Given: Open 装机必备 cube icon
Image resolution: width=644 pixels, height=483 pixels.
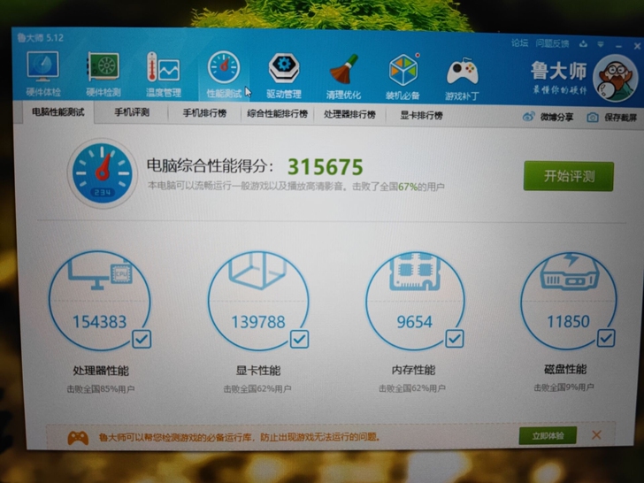Looking at the screenshot, I should pos(403,70).
